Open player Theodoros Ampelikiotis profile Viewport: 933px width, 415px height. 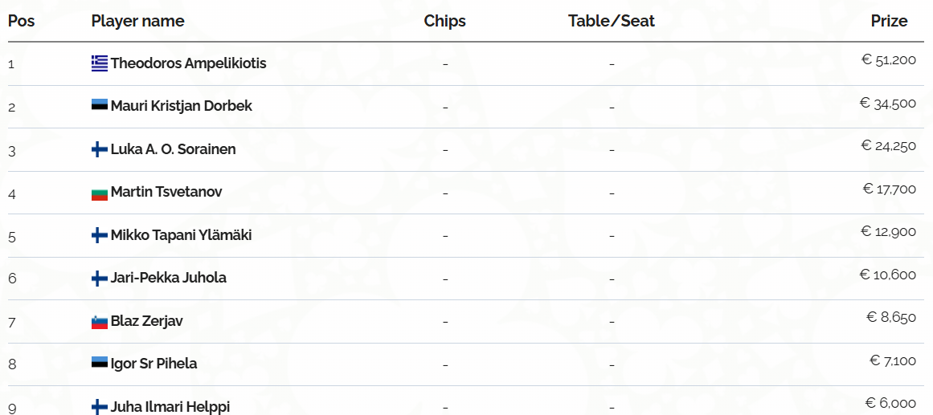188,63
